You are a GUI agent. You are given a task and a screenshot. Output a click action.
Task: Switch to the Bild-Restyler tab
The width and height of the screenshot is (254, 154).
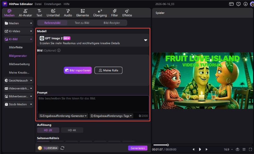point(112,23)
